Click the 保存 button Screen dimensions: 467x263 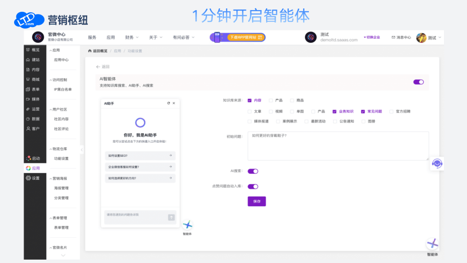[x=257, y=201]
